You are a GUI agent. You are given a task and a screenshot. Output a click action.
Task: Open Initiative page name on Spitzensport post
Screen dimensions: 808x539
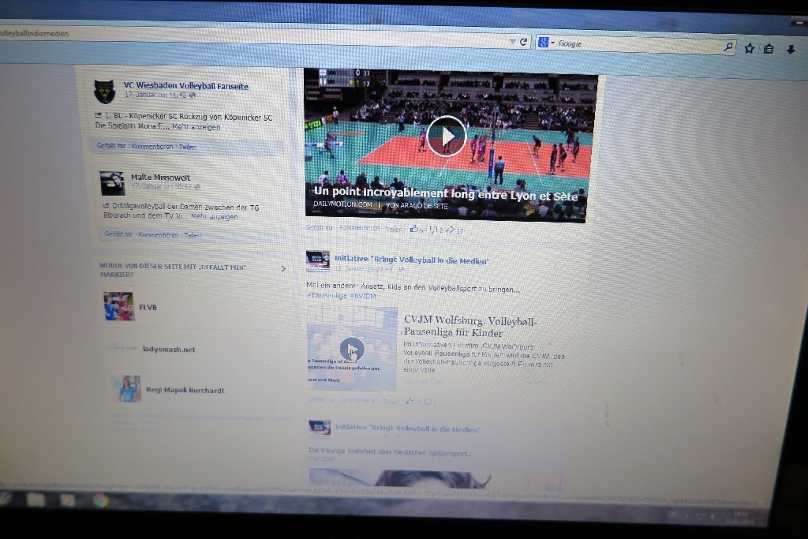[x=407, y=428]
